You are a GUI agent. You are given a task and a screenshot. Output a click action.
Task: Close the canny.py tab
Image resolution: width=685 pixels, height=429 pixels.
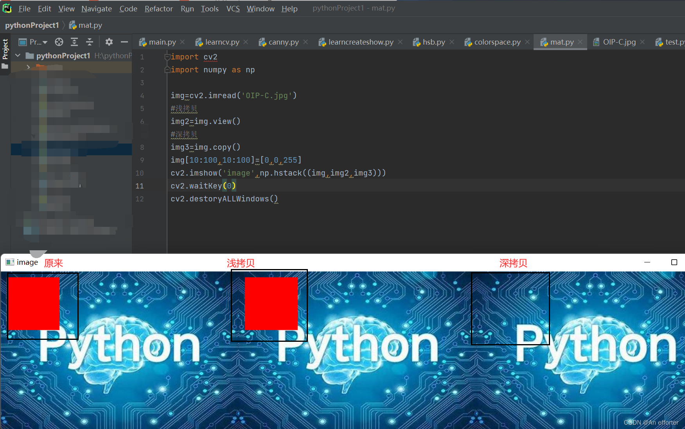point(306,42)
